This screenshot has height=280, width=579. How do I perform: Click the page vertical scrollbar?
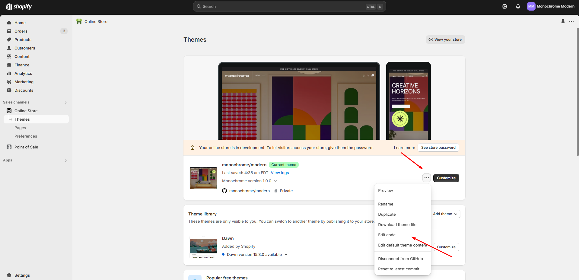577,92
